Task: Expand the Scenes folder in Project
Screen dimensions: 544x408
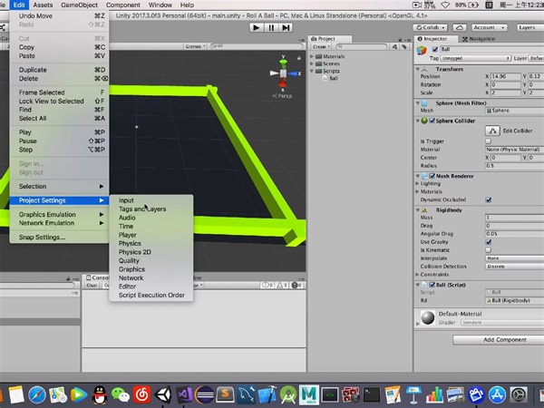Action: (312, 63)
